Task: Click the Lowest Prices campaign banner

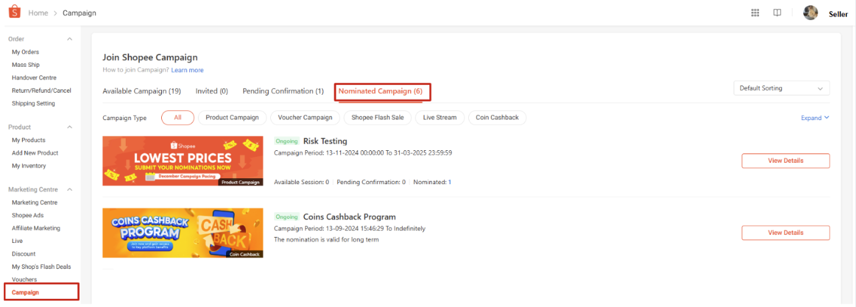Action: click(x=183, y=161)
